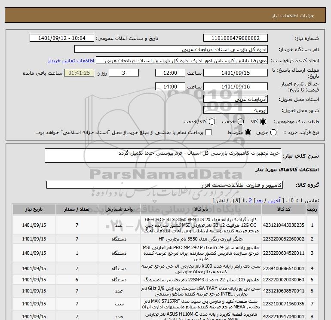Select the جزیی purchase type radio
Viewport: 331px width, 320px height.
pyautogui.click(x=273, y=132)
